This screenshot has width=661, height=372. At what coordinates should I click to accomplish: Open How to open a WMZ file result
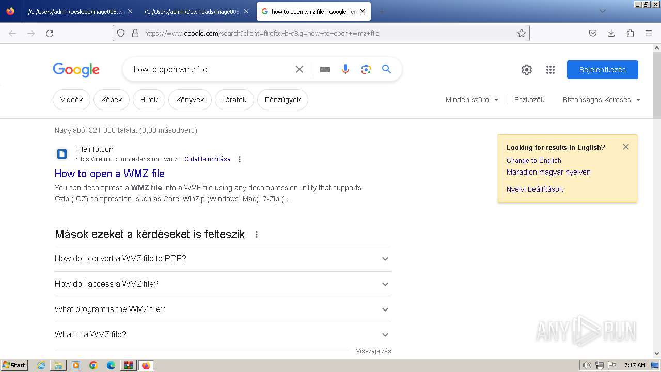pyautogui.click(x=109, y=174)
